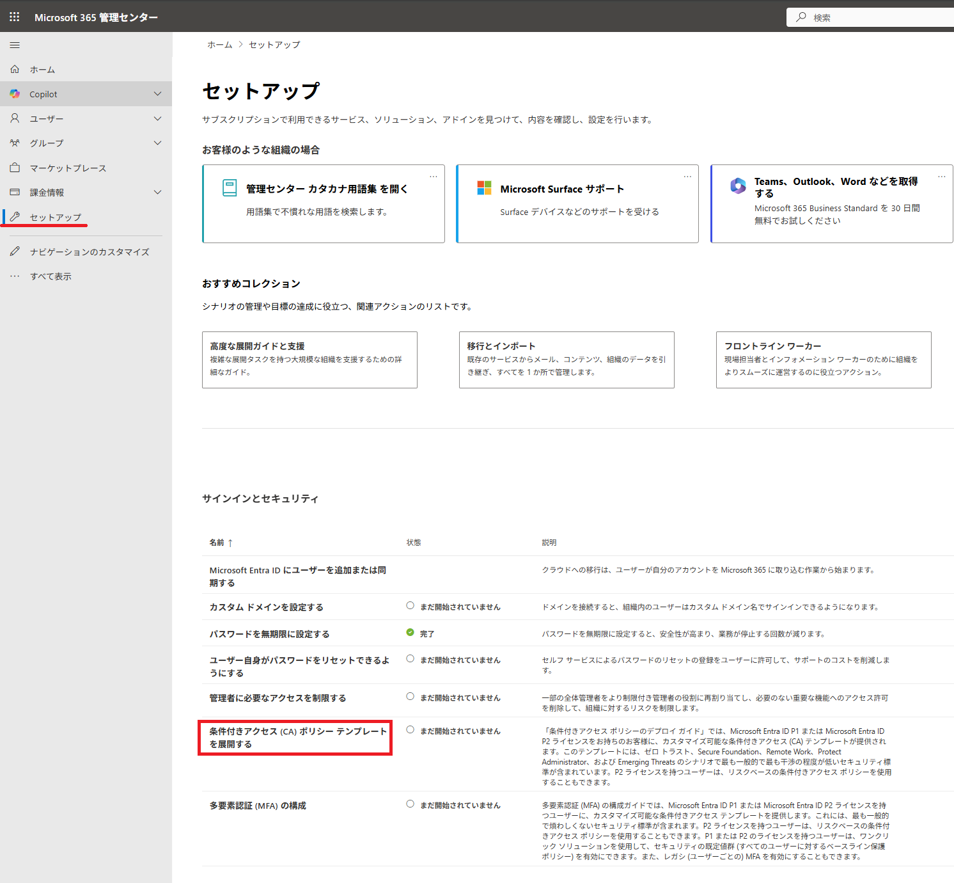
Task: Click the Copilot logo icon
Action: click(15, 94)
